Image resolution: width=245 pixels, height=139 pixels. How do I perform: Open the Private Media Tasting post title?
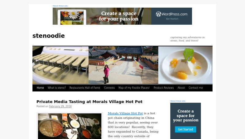point(89,102)
